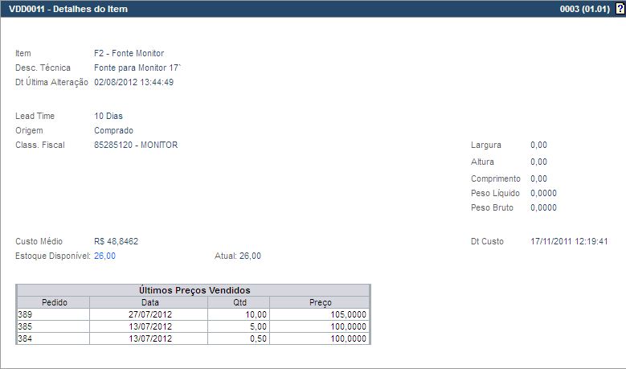The width and height of the screenshot is (626, 369).
Task: Click the Preço column header
Action: click(x=320, y=302)
